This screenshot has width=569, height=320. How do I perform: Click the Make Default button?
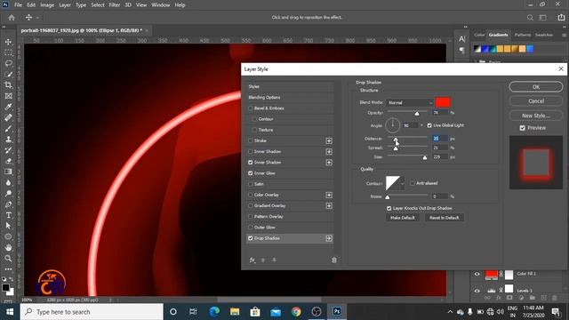[403, 218]
